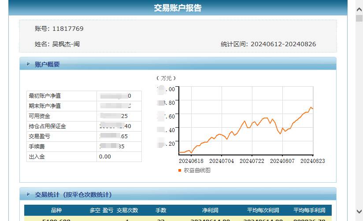Sort by the 品种 column header
This screenshot has height=221, width=363.
pyautogui.click(x=56, y=210)
